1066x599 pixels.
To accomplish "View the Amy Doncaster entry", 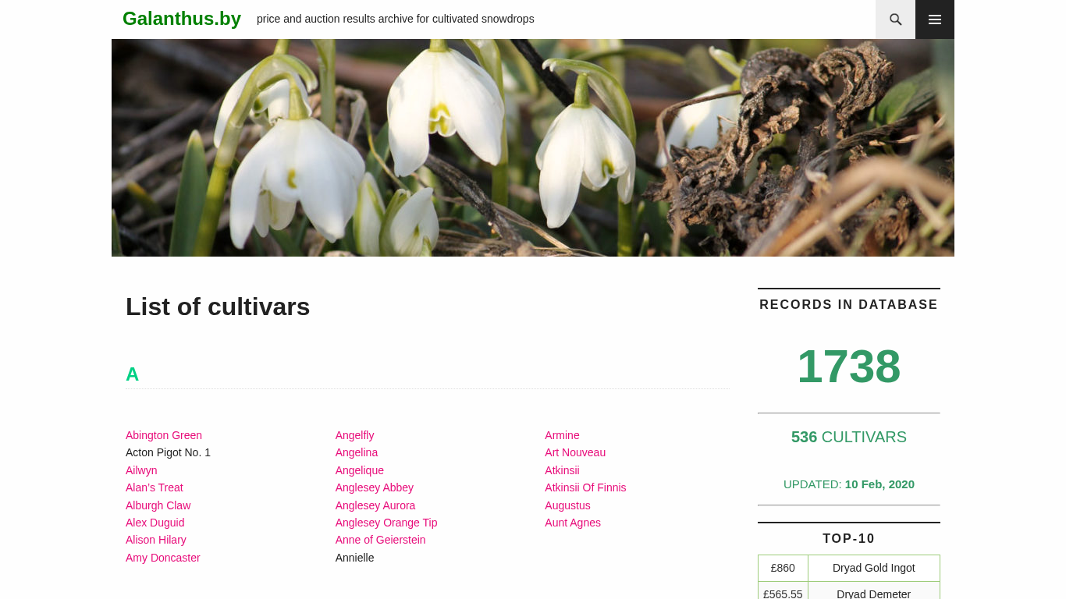I will [x=163, y=558].
